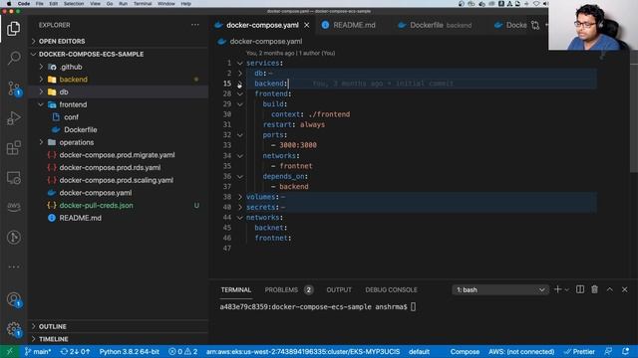Open Run and Debug view
This screenshot has width=638, height=358.
coord(13,118)
